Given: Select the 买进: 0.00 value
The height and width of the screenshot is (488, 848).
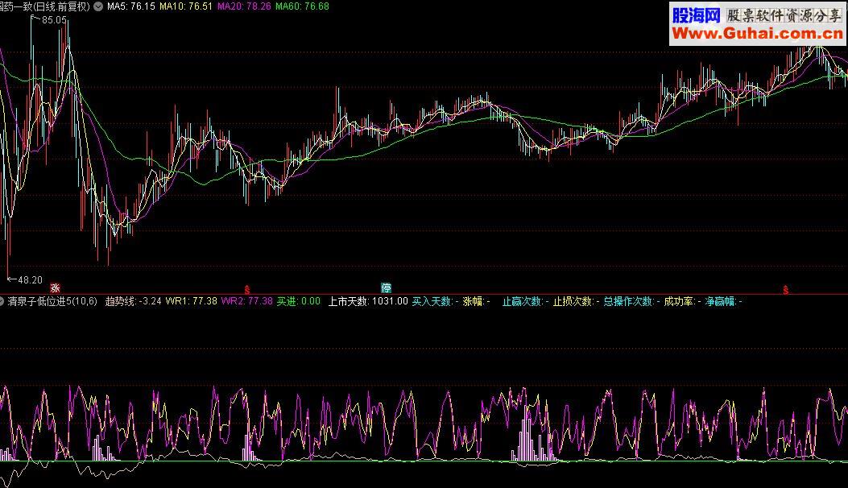Looking at the screenshot, I should [299, 301].
